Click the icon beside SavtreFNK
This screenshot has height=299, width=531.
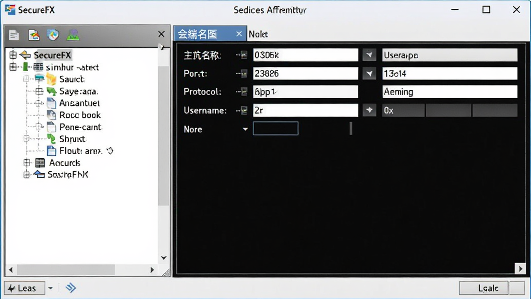pyautogui.click(x=39, y=174)
